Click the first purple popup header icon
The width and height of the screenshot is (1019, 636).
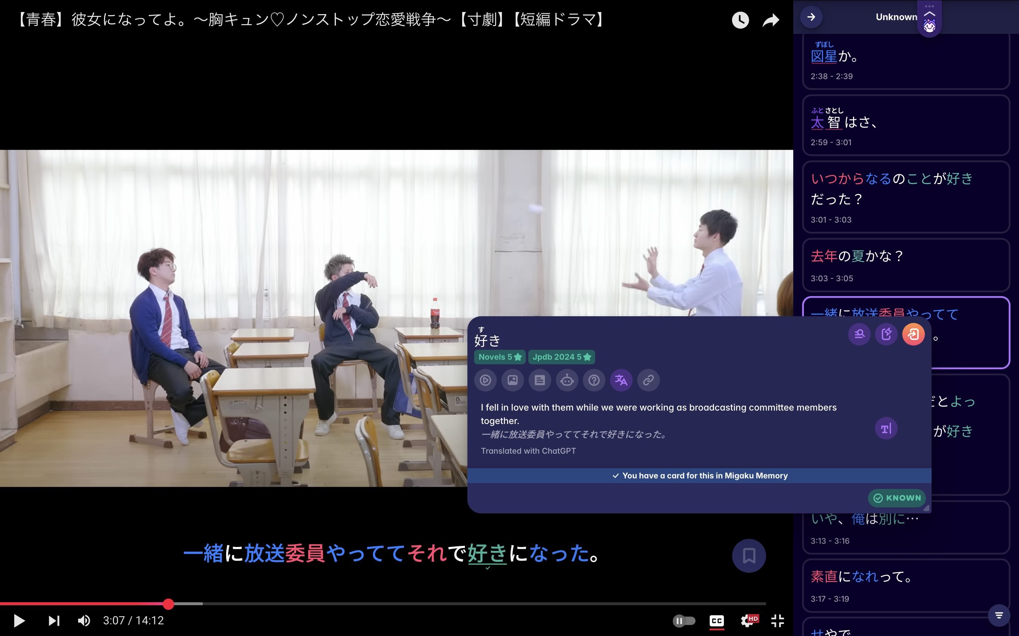tap(859, 334)
